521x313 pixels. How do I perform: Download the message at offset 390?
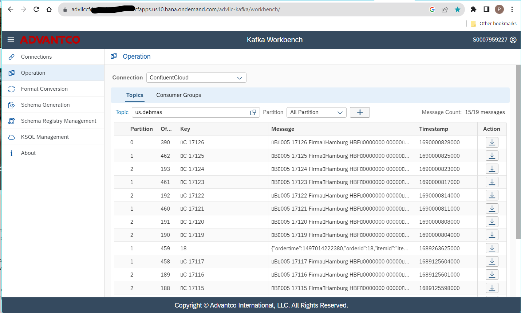point(492,142)
